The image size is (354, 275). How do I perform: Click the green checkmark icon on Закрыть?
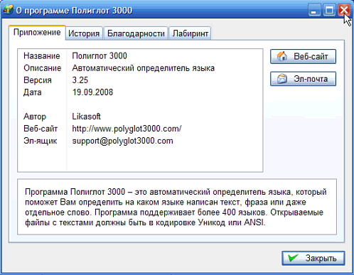pyautogui.click(x=293, y=258)
